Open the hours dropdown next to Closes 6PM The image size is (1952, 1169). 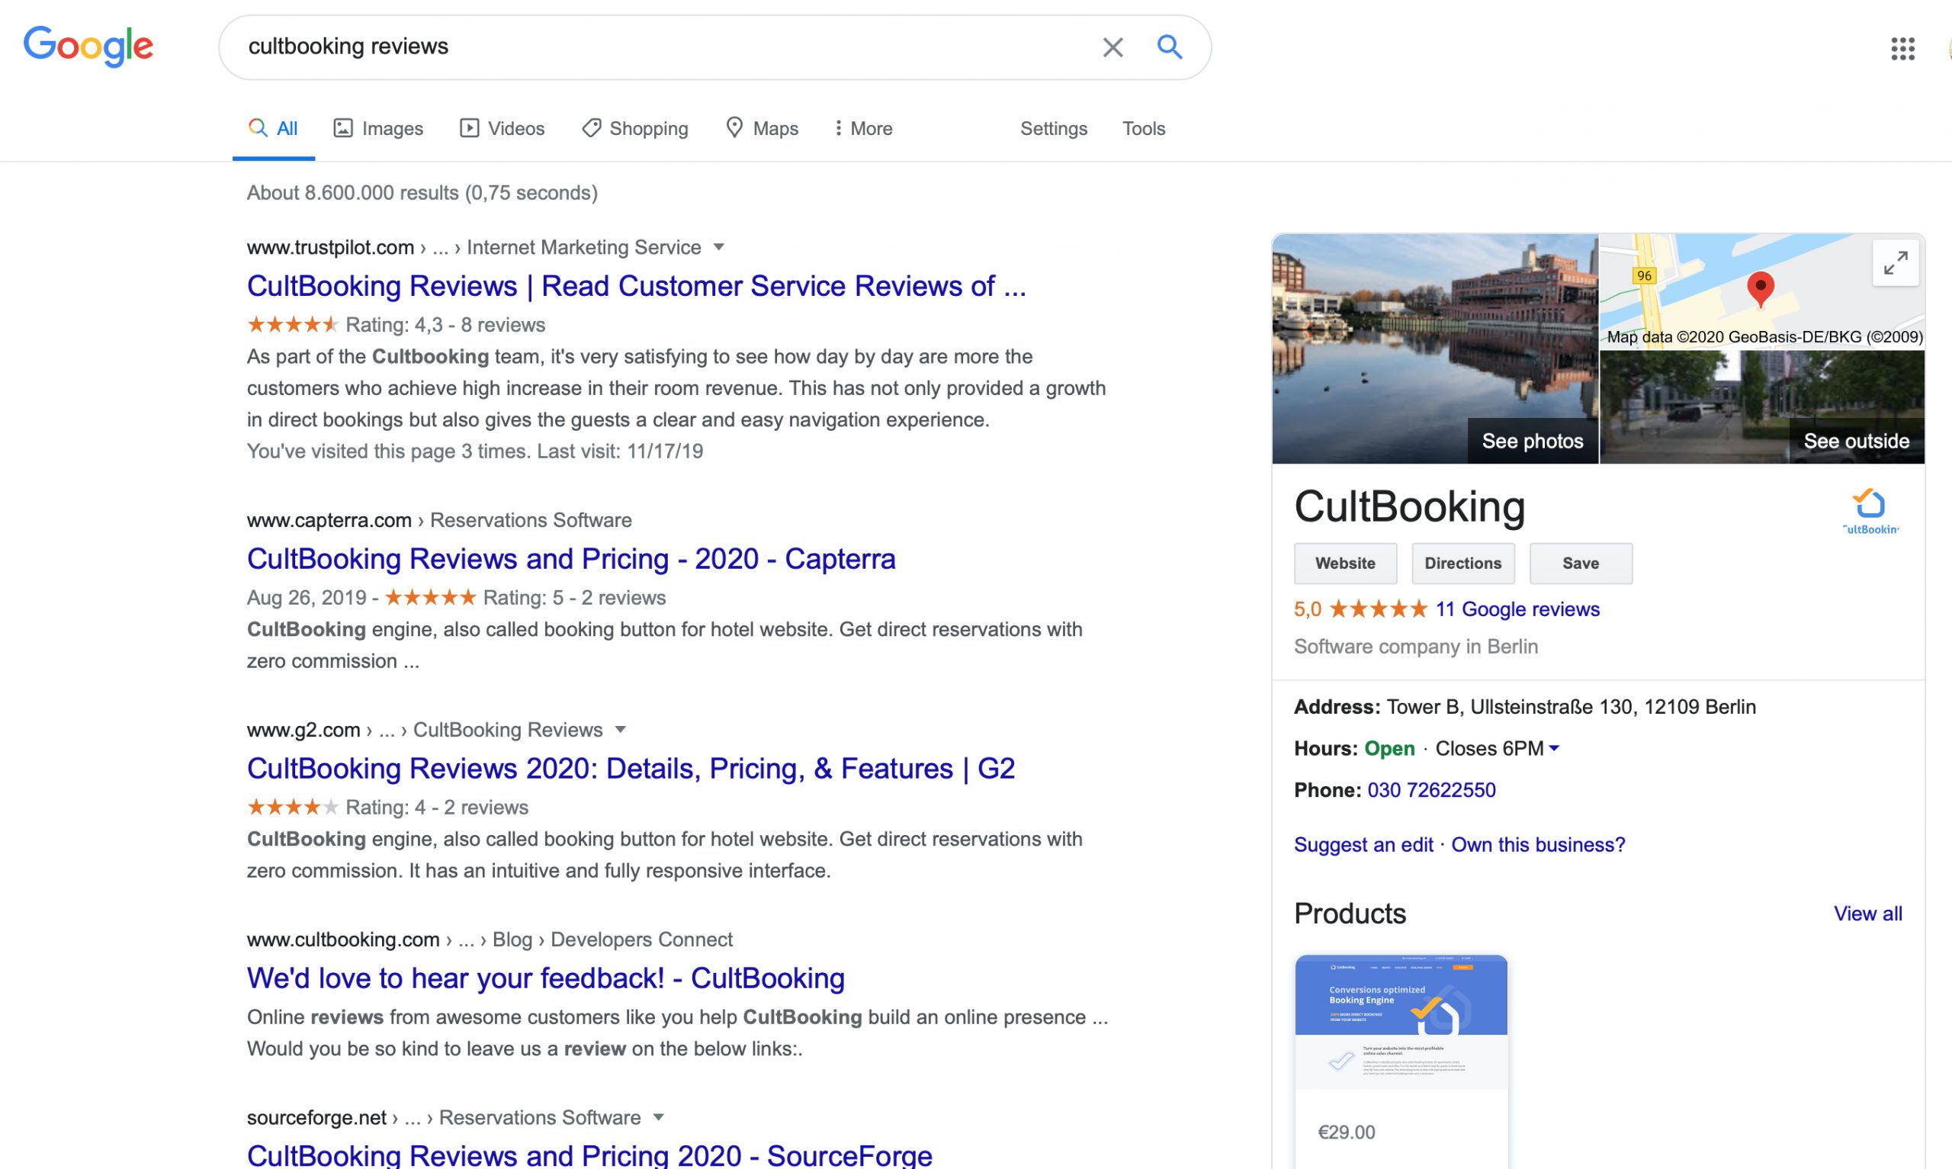(x=1554, y=748)
